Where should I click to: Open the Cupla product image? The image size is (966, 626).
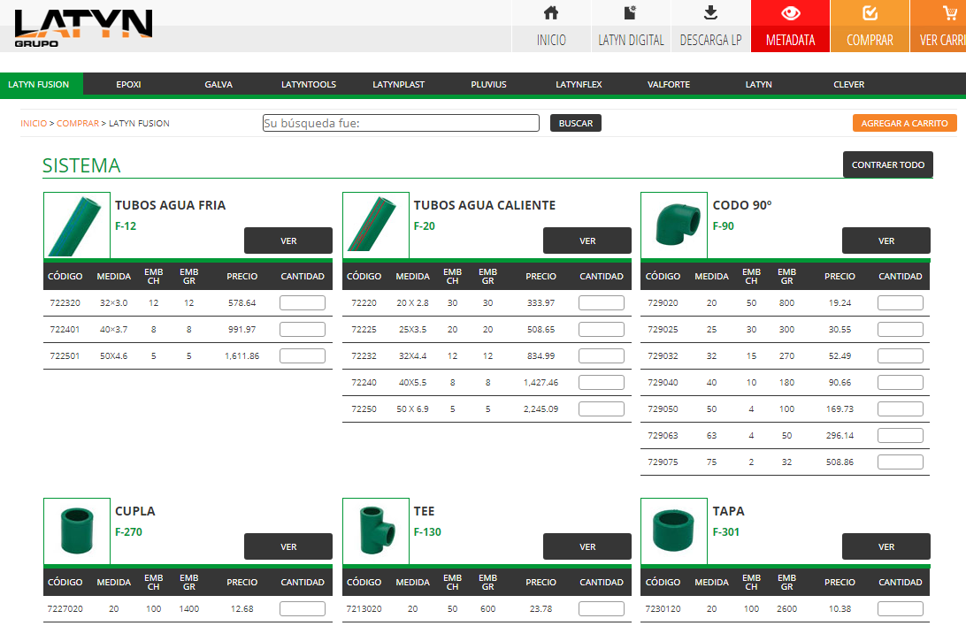[77, 531]
